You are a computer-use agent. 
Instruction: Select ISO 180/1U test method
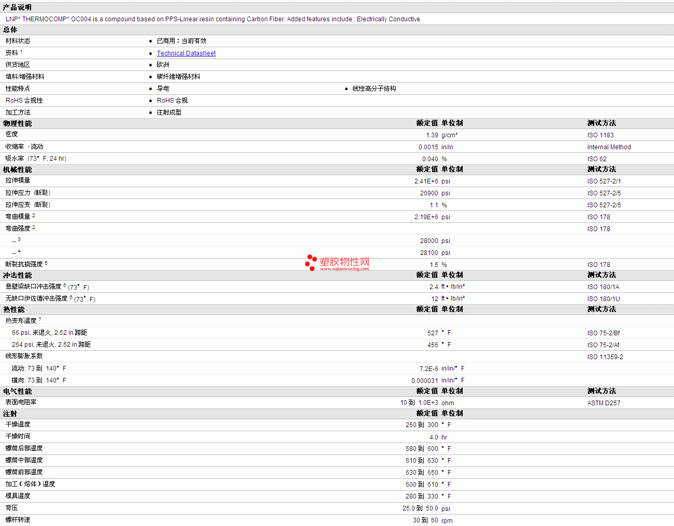click(604, 299)
